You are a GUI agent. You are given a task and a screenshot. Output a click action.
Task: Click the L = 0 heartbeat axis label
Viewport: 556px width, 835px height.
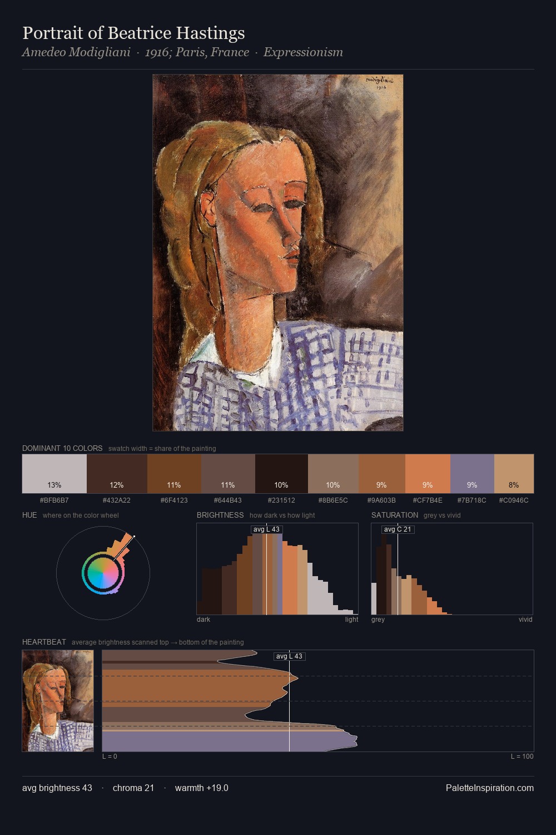pos(110,756)
